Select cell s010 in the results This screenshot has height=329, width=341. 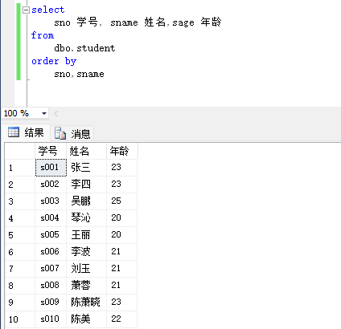point(51,319)
